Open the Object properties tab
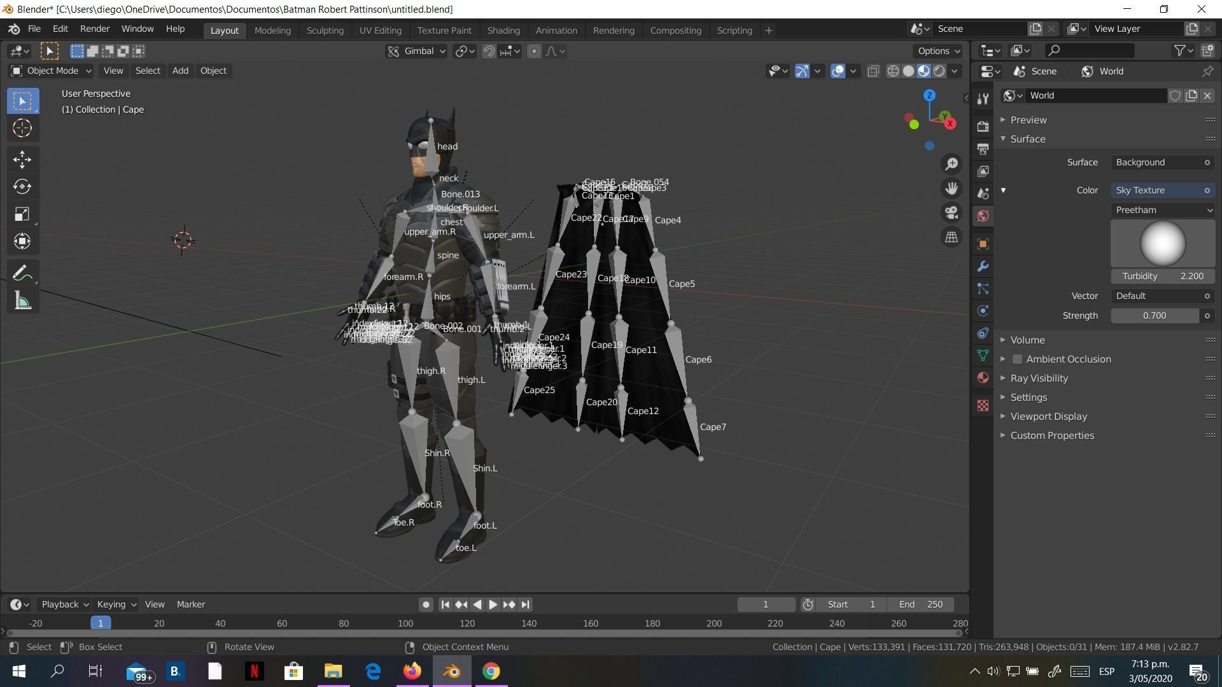The width and height of the screenshot is (1222, 687). tap(983, 244)
